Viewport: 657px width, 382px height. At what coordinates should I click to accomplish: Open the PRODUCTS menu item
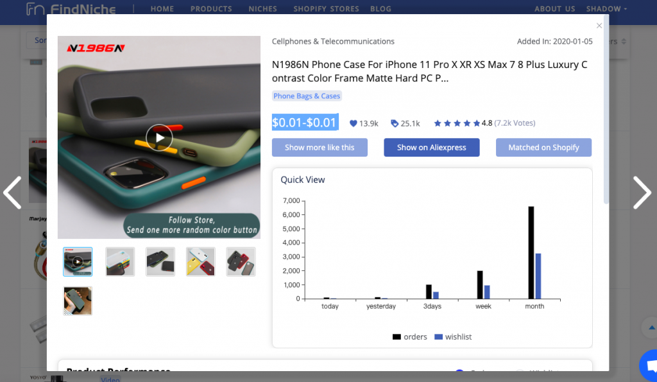point(211,9)
